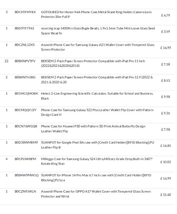
Task: Click ASIN B0CN76WGQR
Action: coord(26,126)
